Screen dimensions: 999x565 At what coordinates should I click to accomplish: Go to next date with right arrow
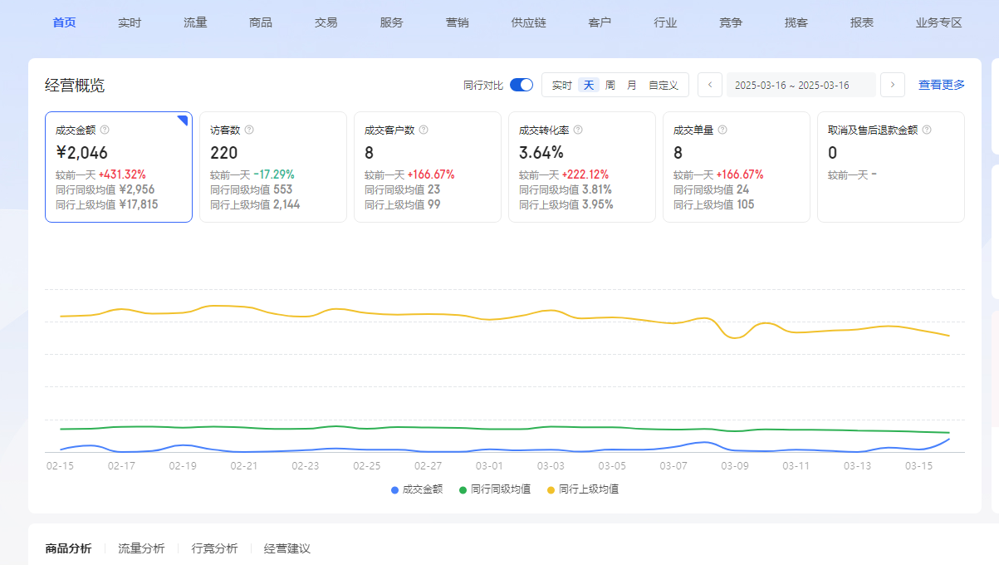coord(893,85)
